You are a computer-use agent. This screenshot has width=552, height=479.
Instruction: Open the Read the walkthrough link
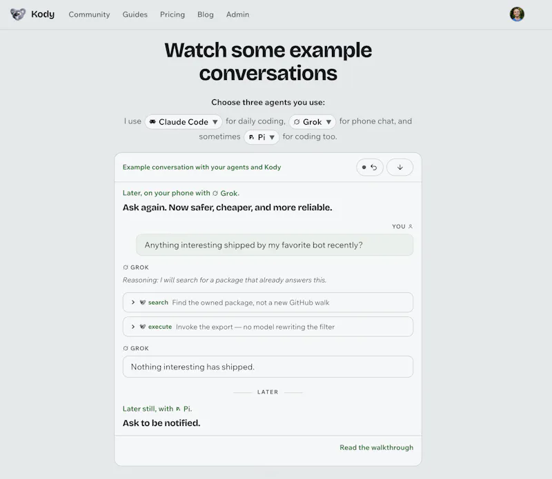(376, 447)
